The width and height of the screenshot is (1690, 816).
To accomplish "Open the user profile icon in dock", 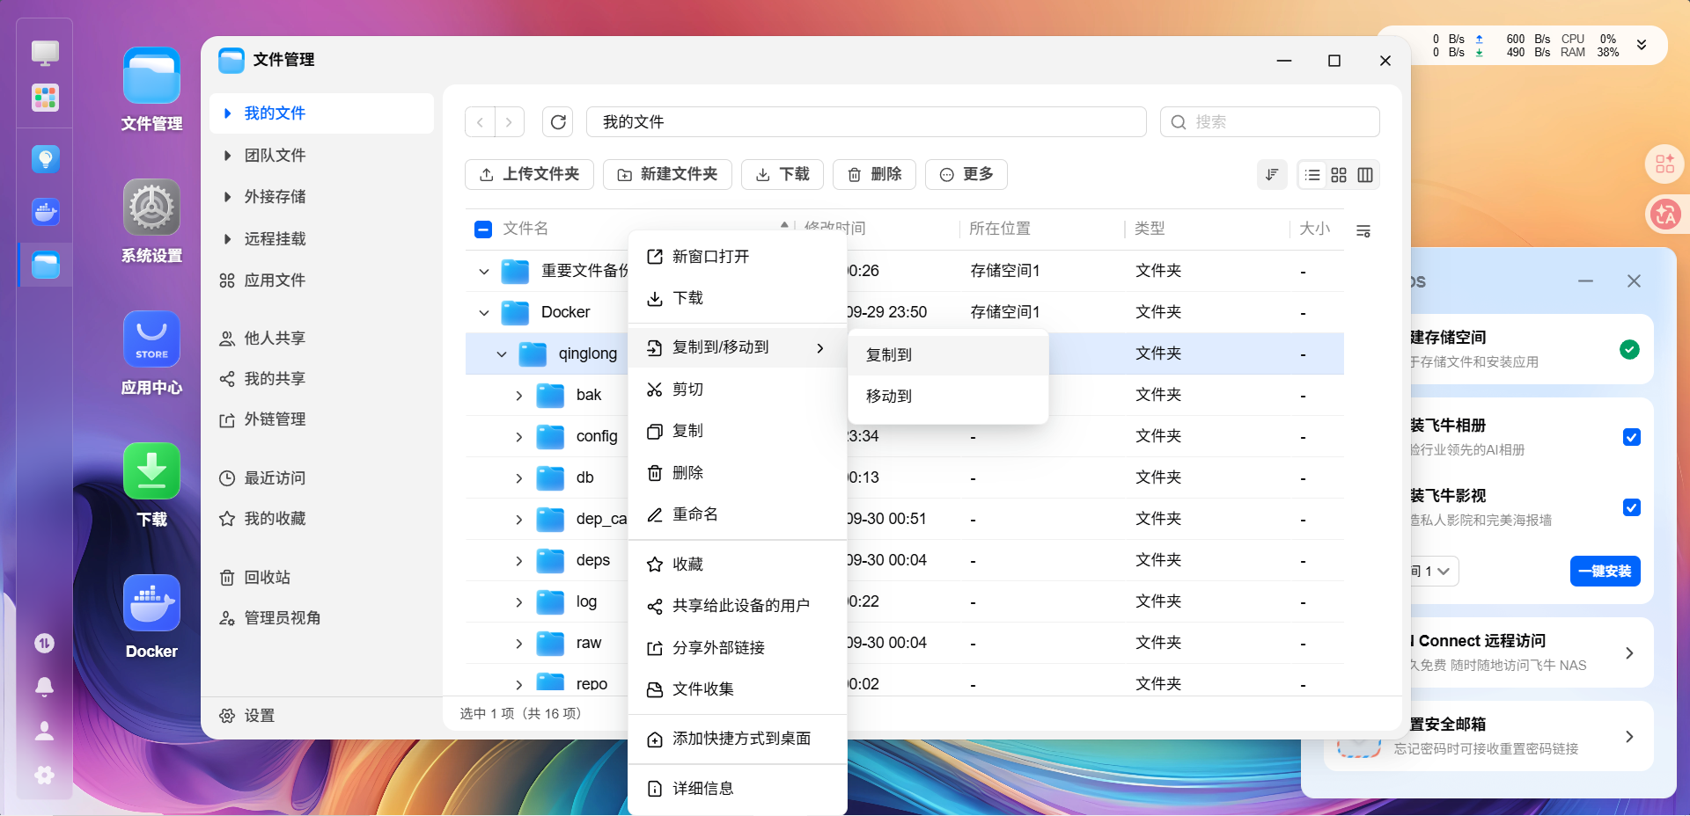I will click(x=44, y=731).
